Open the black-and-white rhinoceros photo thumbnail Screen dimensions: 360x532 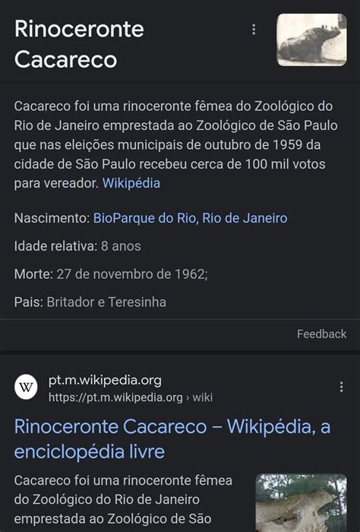[x=312, y=40]
